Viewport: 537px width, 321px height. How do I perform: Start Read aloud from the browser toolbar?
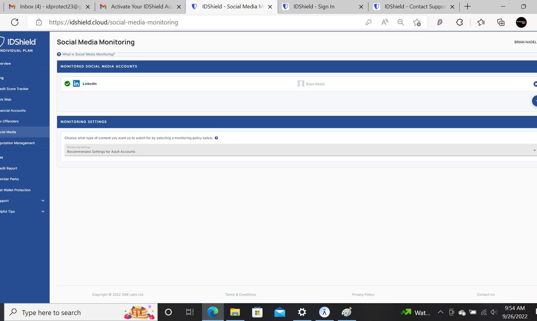384,22
